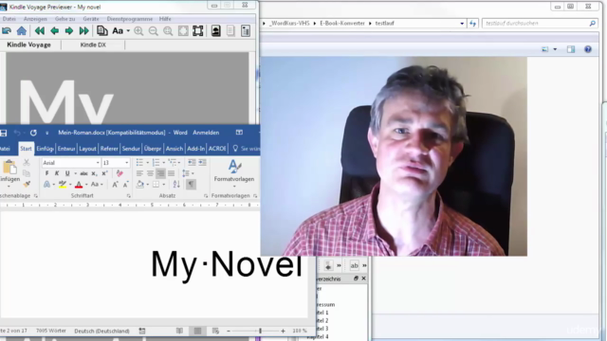This screenshot has width=607, height=341.
Task: Switch to the Kindle DX tab
Action: coord(93,45)
